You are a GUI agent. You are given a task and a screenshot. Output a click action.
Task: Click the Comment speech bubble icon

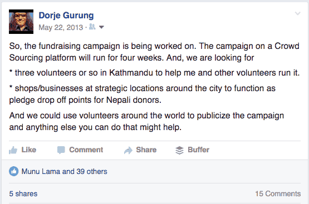(61, 150)
